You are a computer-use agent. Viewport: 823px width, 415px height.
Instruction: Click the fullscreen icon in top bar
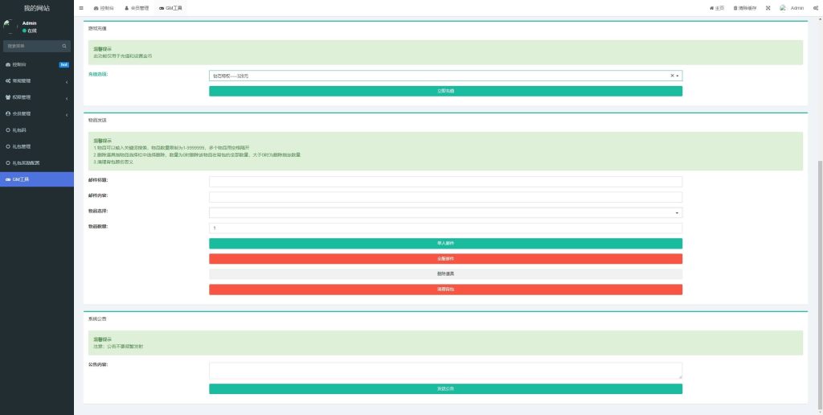point(768,8)
